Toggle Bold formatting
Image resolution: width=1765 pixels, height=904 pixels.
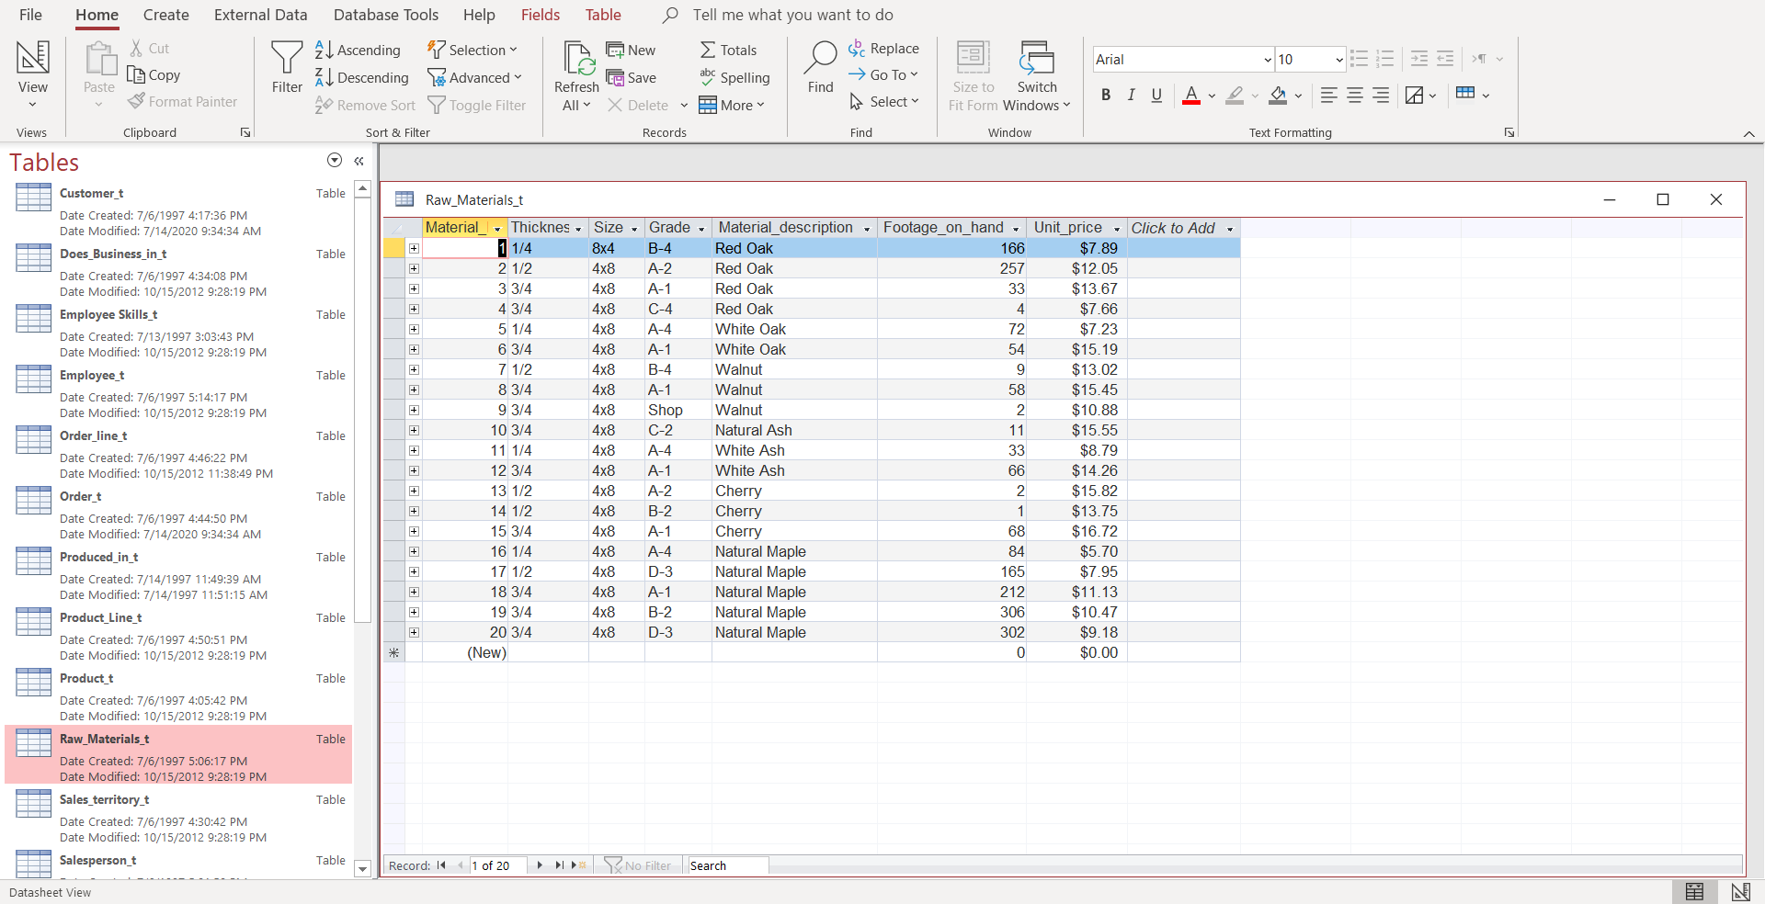coord(1106,95)
